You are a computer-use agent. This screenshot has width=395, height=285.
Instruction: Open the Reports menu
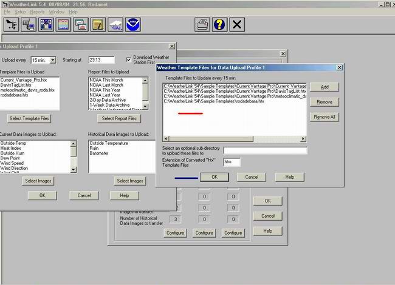(37, 12)
